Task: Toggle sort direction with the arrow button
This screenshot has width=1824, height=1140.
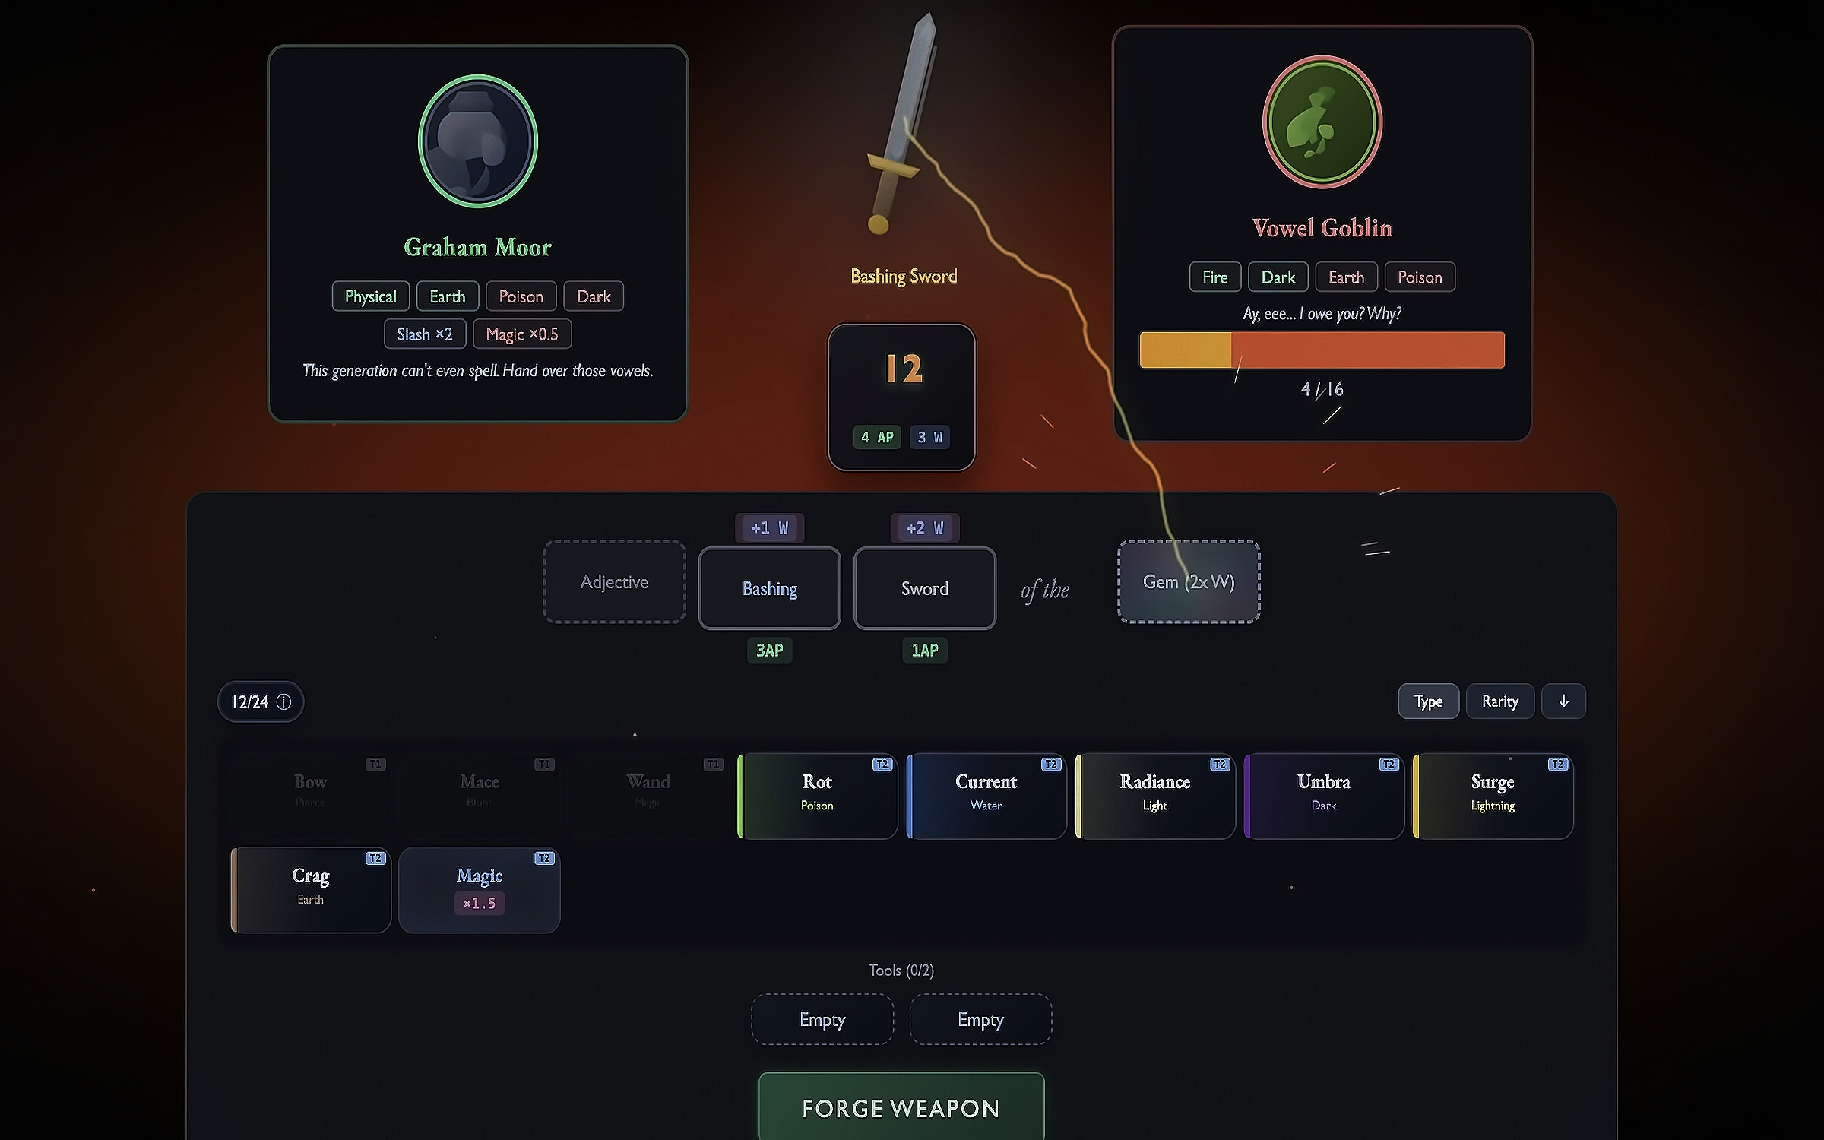Action: (x=1563, y=701)
